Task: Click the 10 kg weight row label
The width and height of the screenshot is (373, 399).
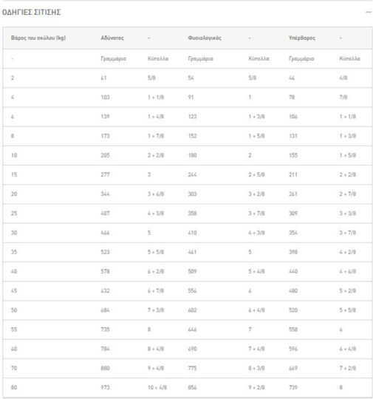Action: click(x=14, y=155)
